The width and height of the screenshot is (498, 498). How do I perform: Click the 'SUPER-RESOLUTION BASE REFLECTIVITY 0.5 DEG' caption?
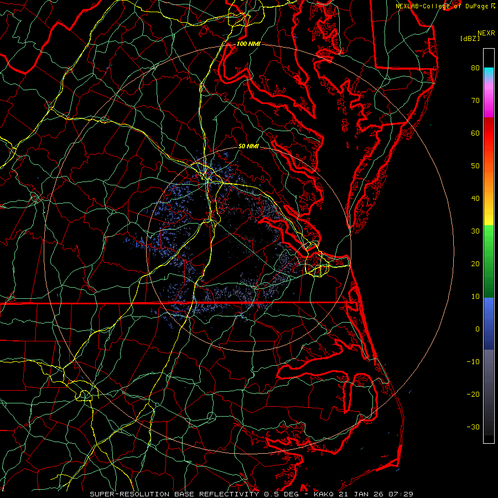194,494
